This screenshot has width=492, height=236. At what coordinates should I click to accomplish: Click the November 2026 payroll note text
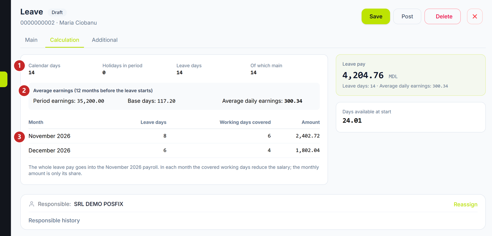pos(174,170)
